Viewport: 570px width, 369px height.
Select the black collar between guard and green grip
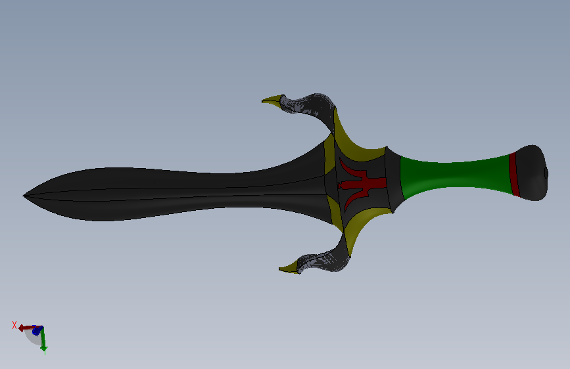pyautogui.click(x=394, y=178)
